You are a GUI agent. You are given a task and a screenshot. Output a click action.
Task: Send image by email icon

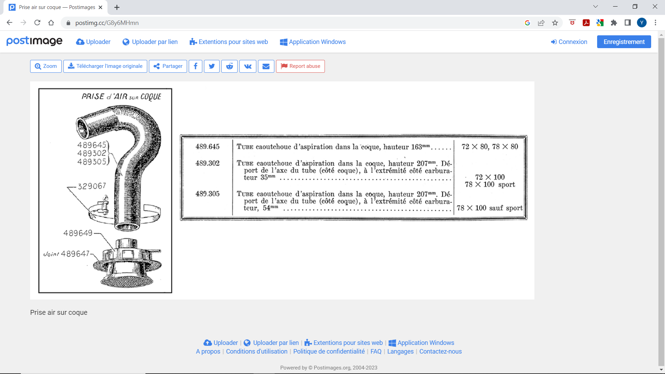pos(266,66)
